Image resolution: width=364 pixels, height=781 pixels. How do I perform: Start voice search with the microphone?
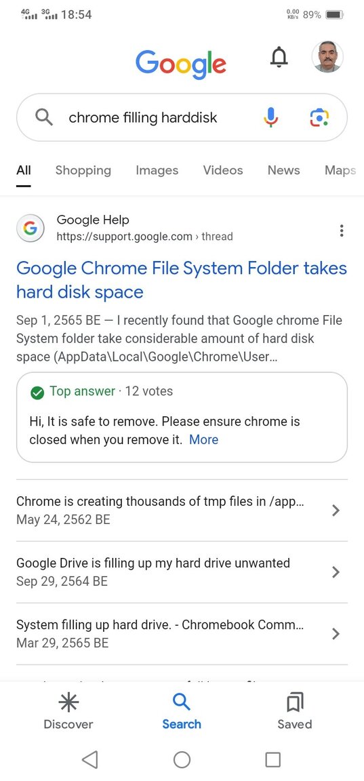click(x=271, y=117)
